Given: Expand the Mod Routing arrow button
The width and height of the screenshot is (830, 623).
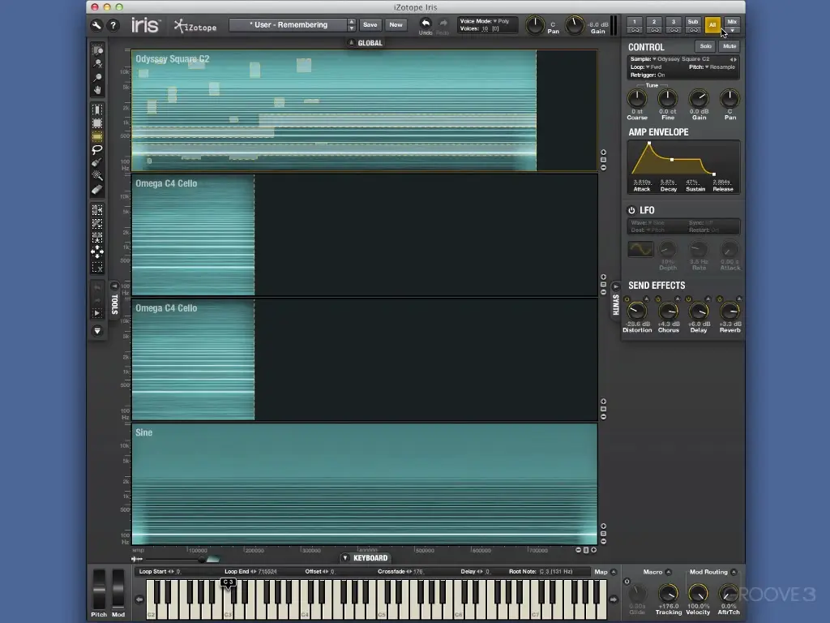Looking at the screenshot, I should click(x=734, y=572).
